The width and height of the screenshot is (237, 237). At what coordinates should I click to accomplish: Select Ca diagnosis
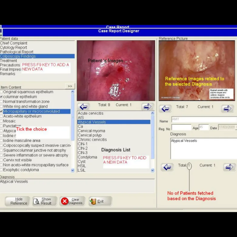click(114, 126)
